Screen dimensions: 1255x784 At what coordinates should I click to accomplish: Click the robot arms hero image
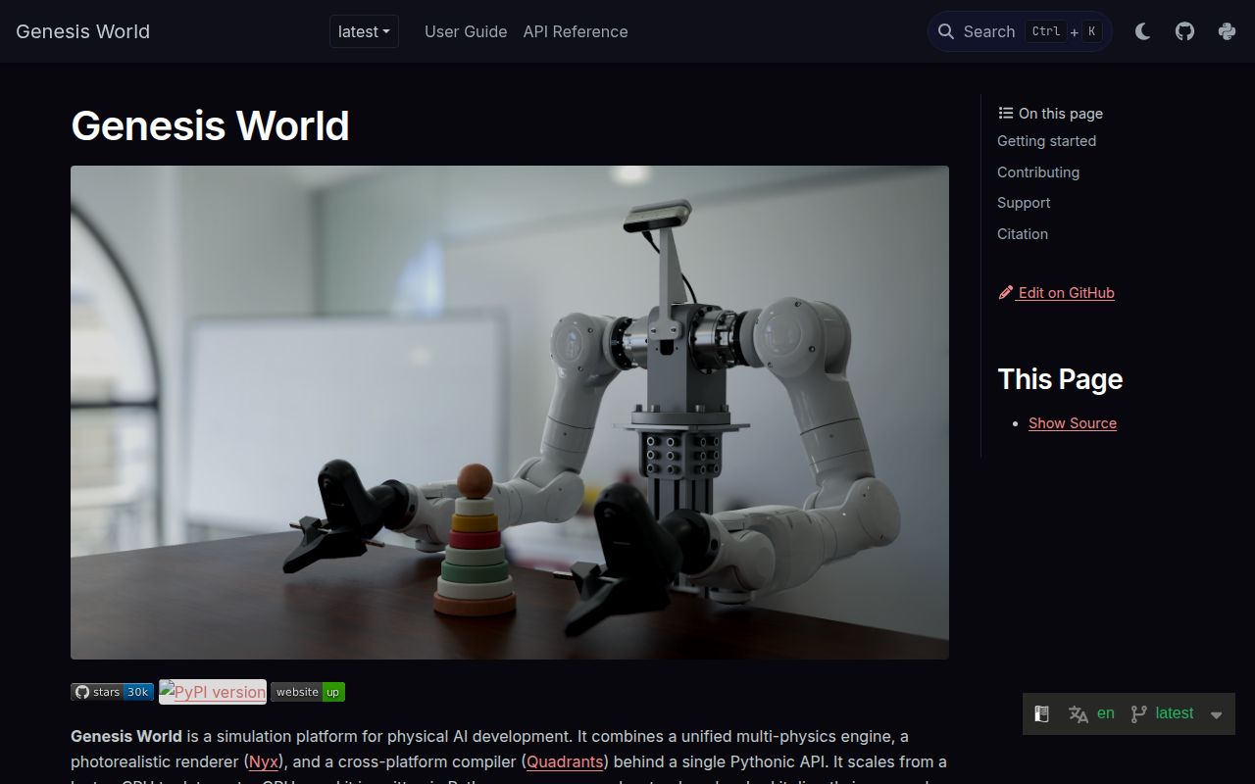pos(510,413)
